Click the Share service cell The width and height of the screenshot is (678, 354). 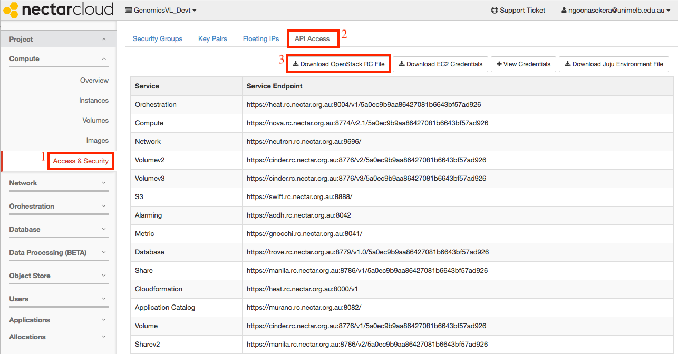click(186, 270)
